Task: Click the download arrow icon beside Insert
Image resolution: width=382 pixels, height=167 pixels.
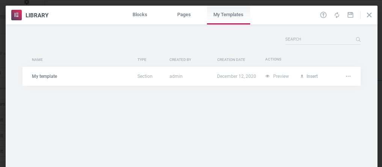Action: 302,76
